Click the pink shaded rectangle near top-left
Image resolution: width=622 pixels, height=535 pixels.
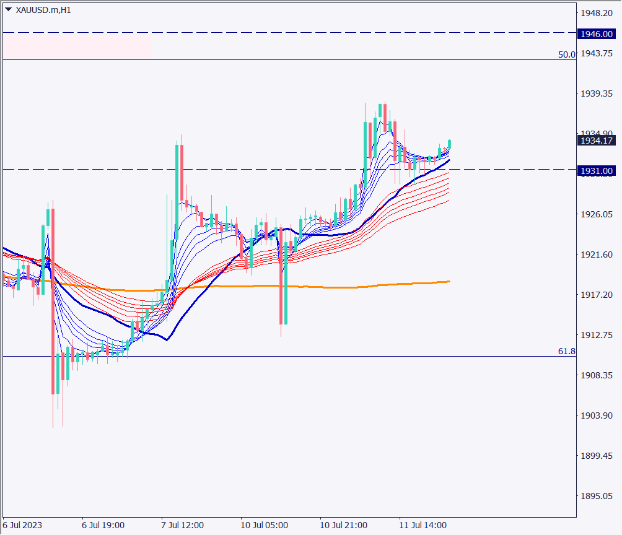point(77,46)
